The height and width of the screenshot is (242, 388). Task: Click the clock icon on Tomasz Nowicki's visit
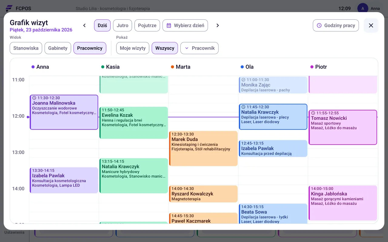[x=313, y=113]
